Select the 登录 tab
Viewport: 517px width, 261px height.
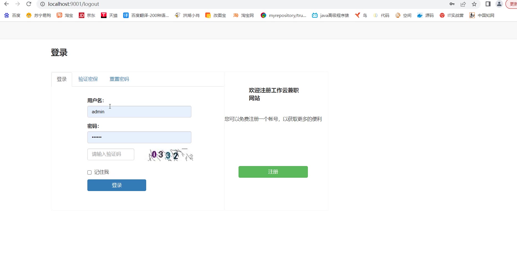click(x=62, y=79)
